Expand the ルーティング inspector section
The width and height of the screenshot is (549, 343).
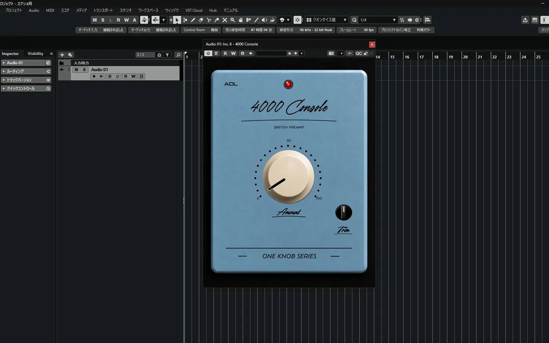coord(26,71)
